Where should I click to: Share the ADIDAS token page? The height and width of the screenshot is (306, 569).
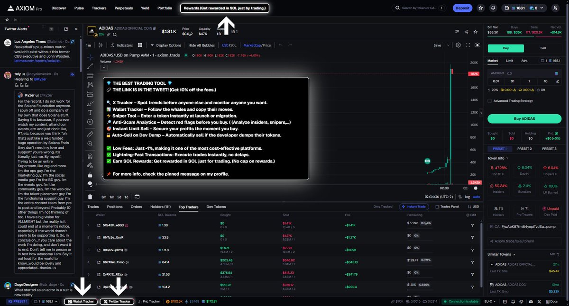coord(467,32)
